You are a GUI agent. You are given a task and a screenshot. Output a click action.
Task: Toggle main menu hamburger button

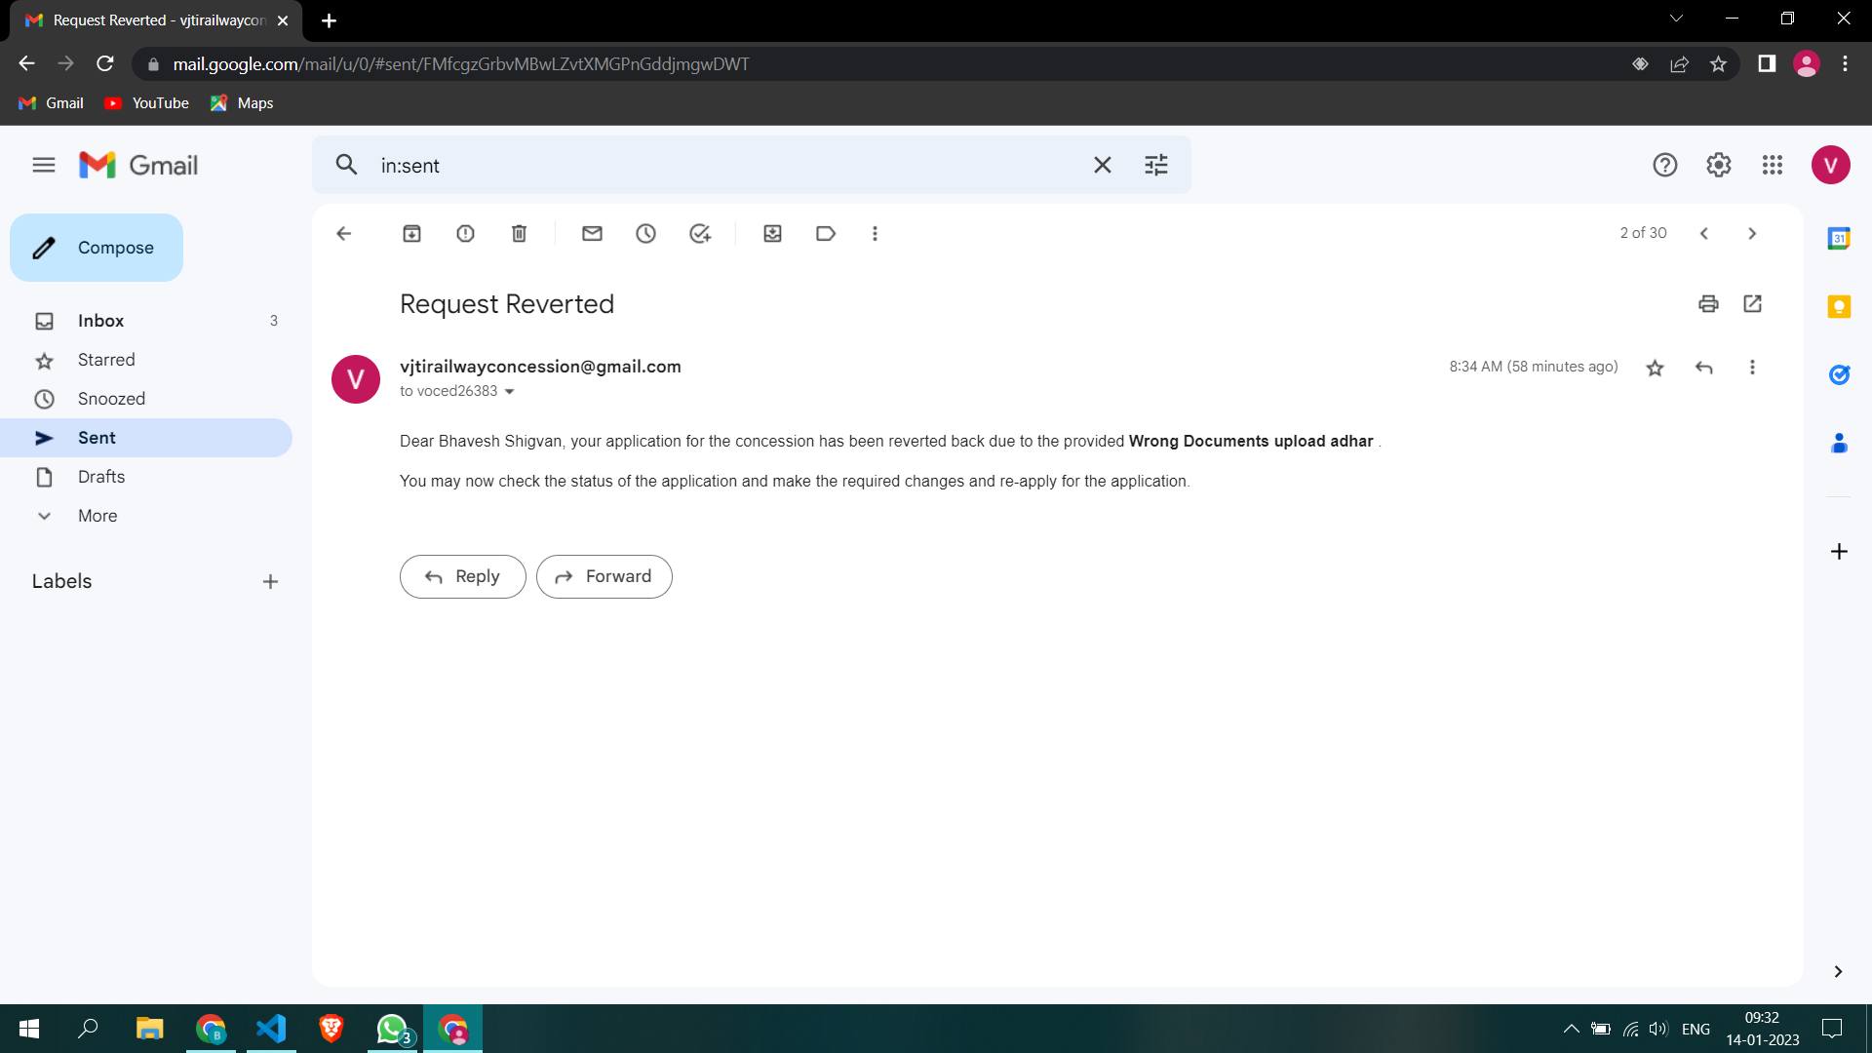[44, 166]
